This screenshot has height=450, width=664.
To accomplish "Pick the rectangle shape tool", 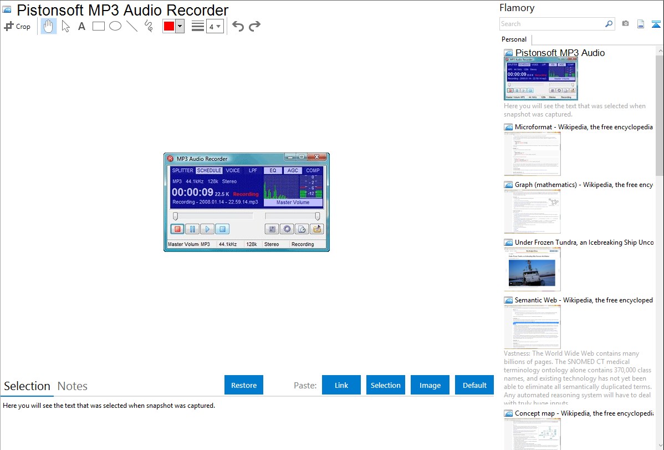I will (x=99, y=26).
